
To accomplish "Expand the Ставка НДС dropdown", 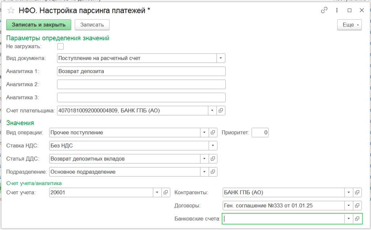I will pos(213,146).
